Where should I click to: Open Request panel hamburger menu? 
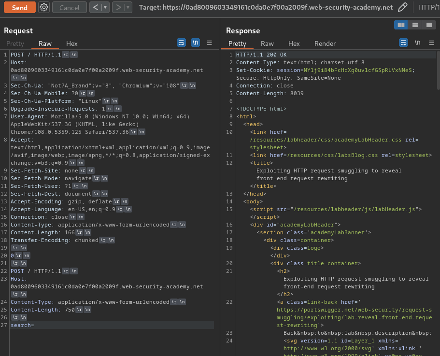(209, 43)
